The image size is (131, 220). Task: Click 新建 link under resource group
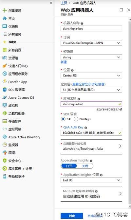64,62
